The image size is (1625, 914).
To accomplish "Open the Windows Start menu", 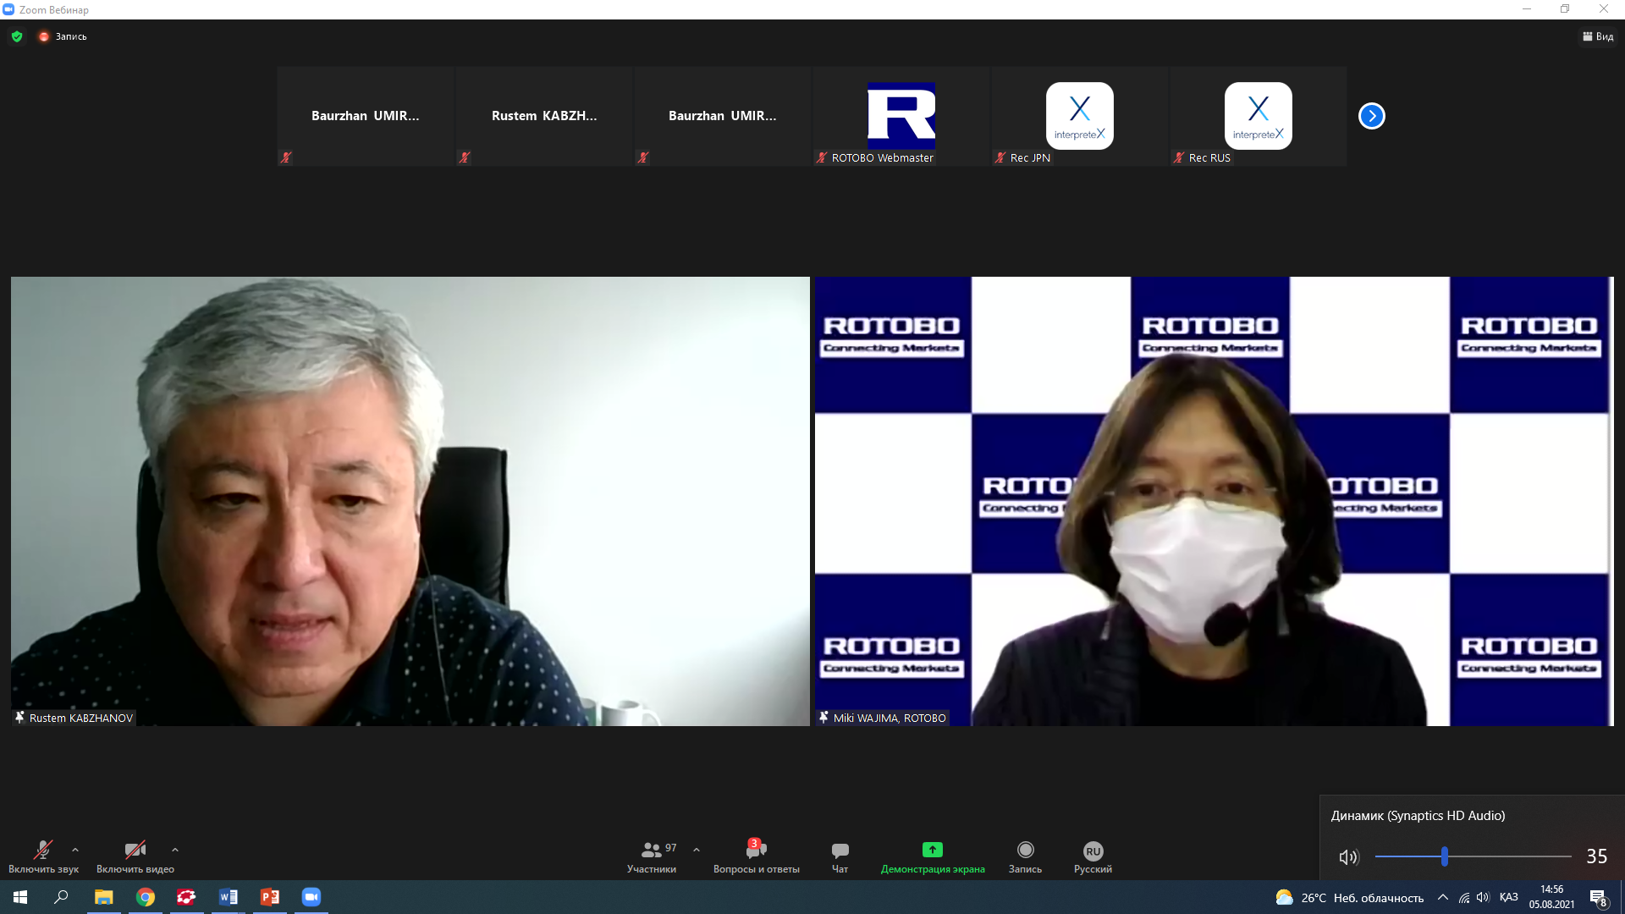I will (x=20, y=897).
